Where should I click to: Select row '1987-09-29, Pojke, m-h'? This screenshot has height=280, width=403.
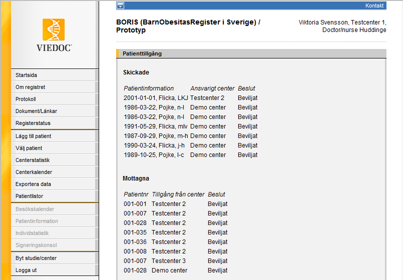156,136
